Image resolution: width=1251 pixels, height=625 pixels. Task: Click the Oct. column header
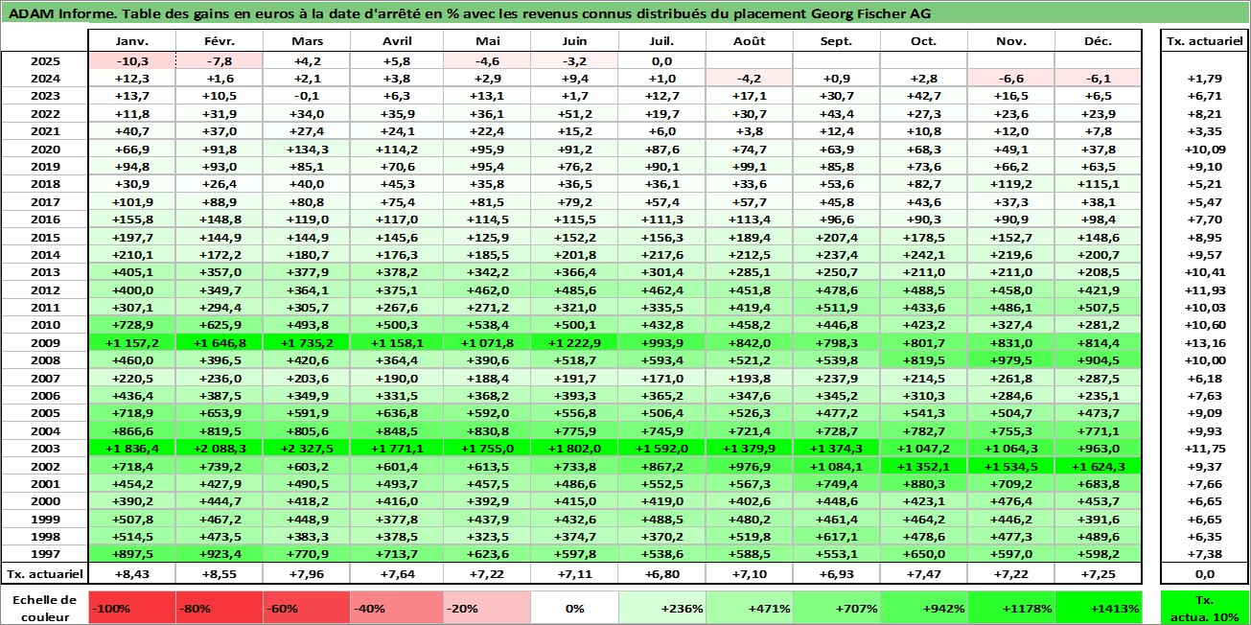pyautogui.click(x=922, y=41)
